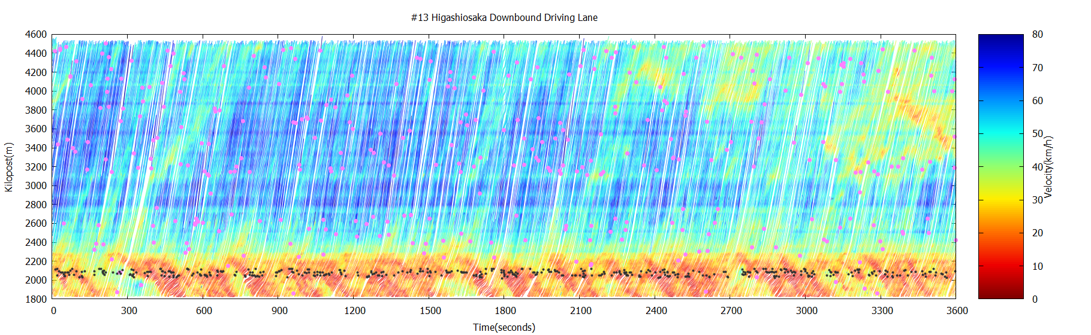Click the 300 tick on the time axis
Viewport: 1091px width, 335px height.
point(129,310)
